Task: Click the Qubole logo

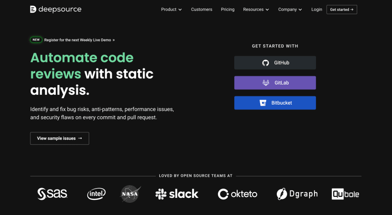Action: click(345, 194)
